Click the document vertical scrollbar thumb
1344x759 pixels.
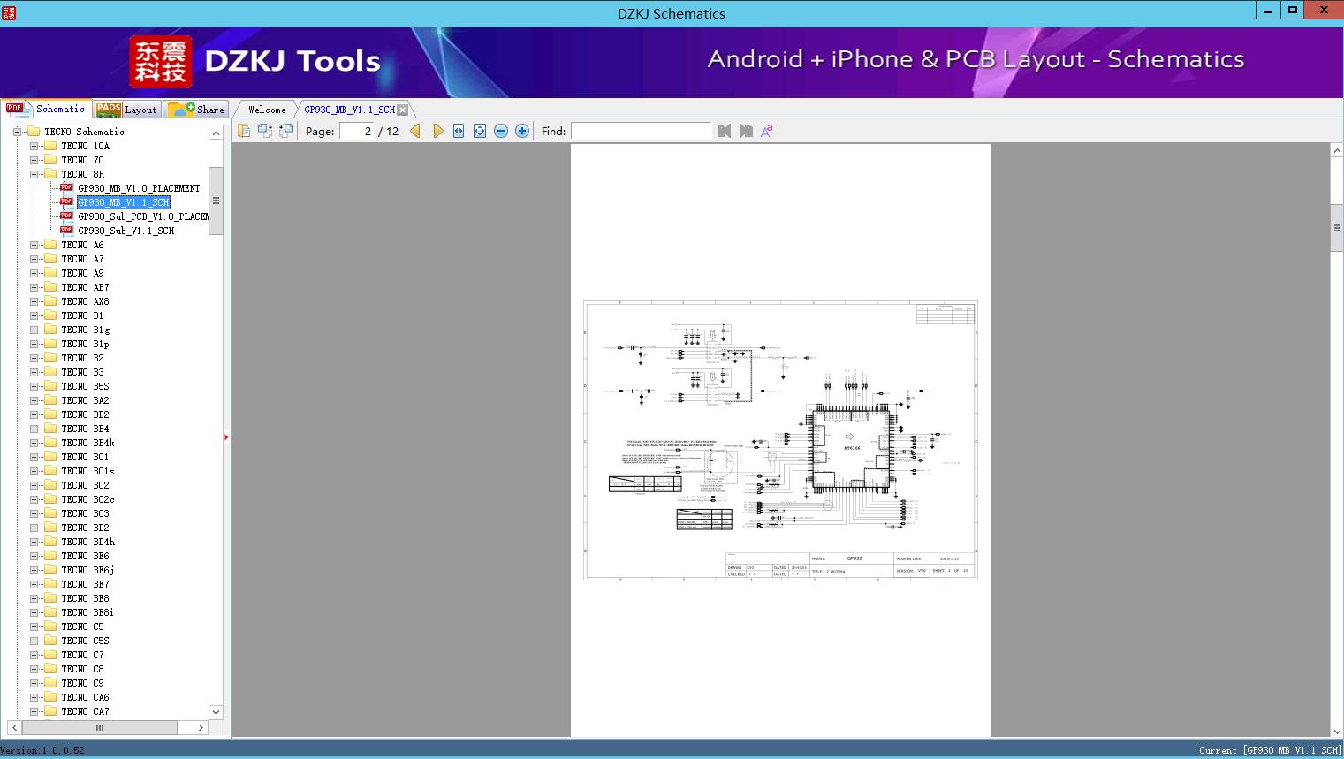point(1337,228)
